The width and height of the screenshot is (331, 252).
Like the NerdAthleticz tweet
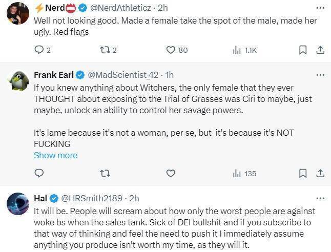click(x=171, y=50)
